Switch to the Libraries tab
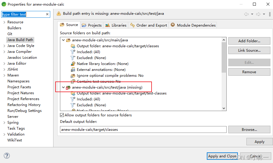Screen dimensions: 273x163 (x=116, y=25)
